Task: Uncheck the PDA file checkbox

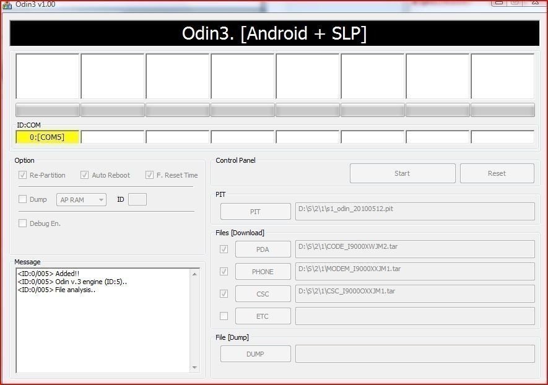Action: (224, 249)
